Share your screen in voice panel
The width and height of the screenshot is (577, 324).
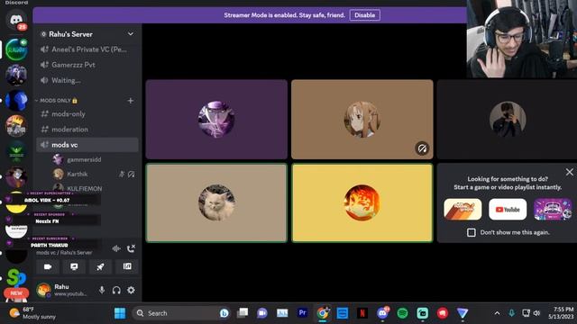(74, 266)
